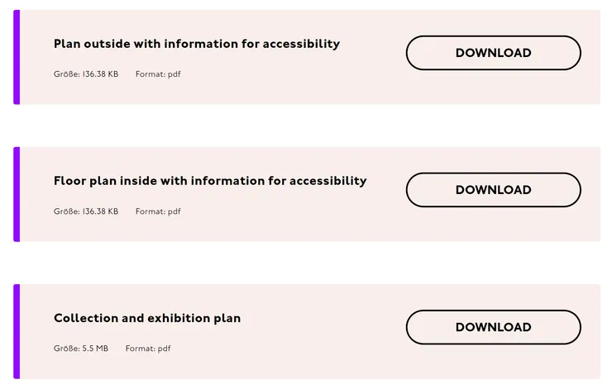Click the 'Floor plan inside' accessibility title

click(x=210, y=181)
